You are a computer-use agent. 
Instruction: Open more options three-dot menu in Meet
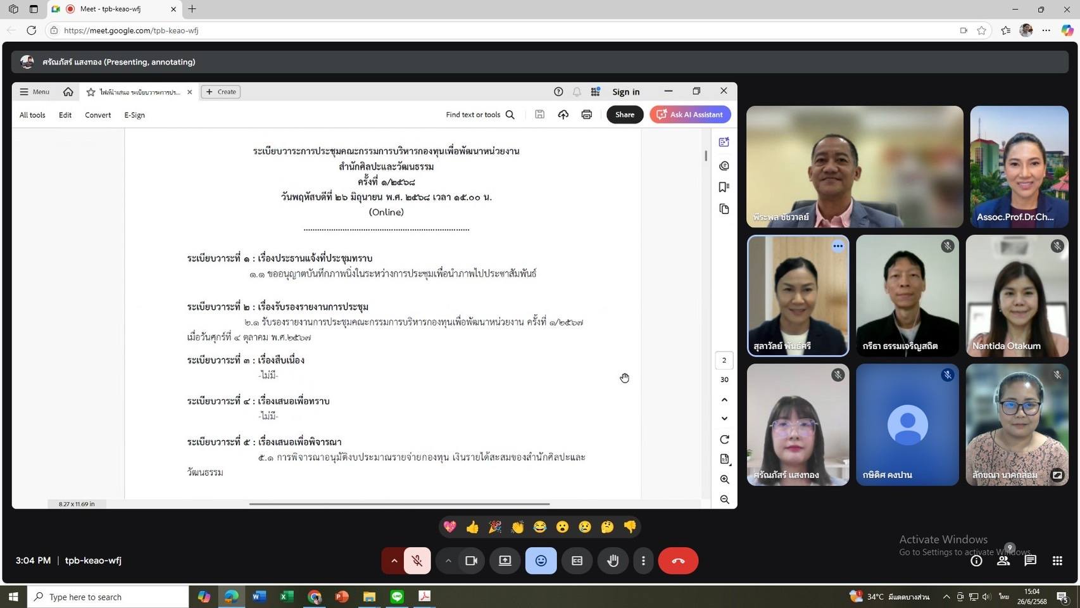tap(643, 560)
